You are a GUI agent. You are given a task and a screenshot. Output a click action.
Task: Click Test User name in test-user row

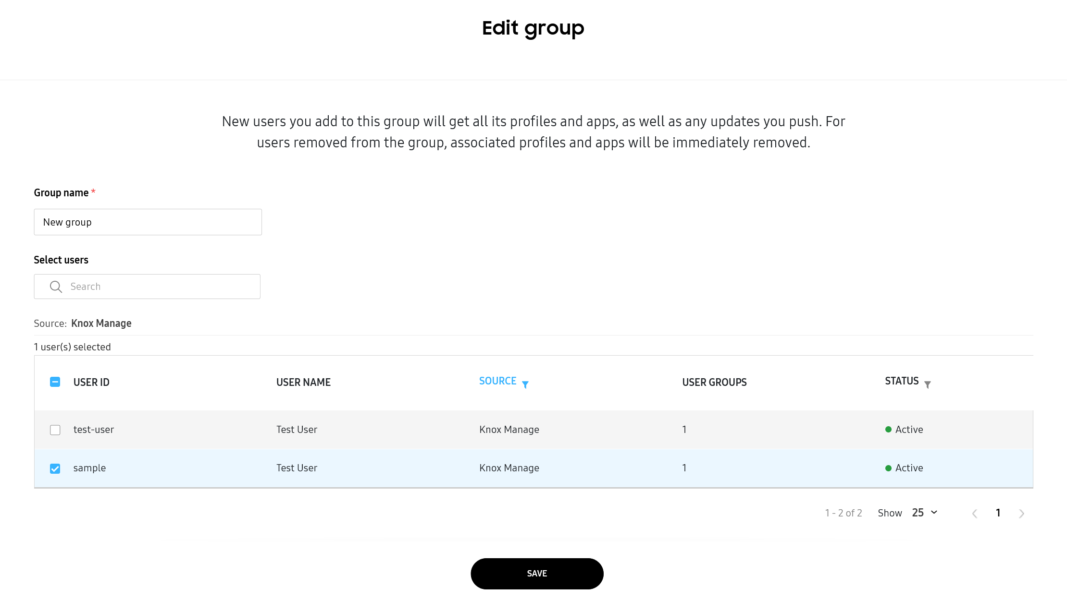[x=297, y=430]
